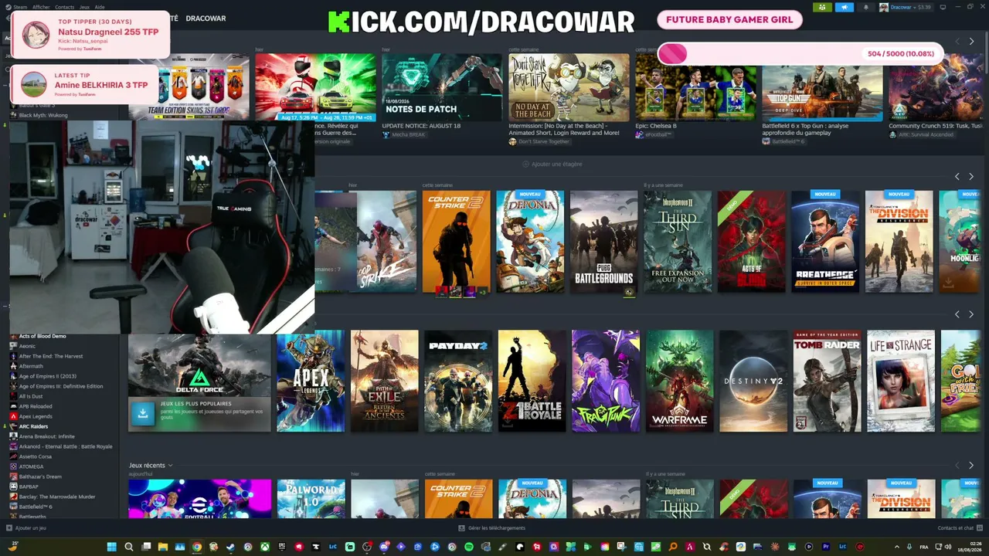
Task: Select All Is Dust in library list
Action: (x=31, y=396)
